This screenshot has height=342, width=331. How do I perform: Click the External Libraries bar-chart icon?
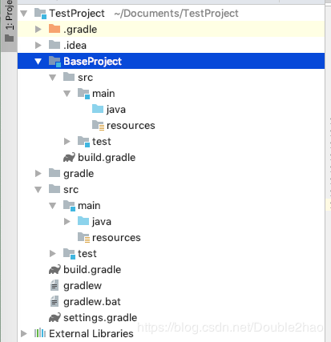coord(40,333)
